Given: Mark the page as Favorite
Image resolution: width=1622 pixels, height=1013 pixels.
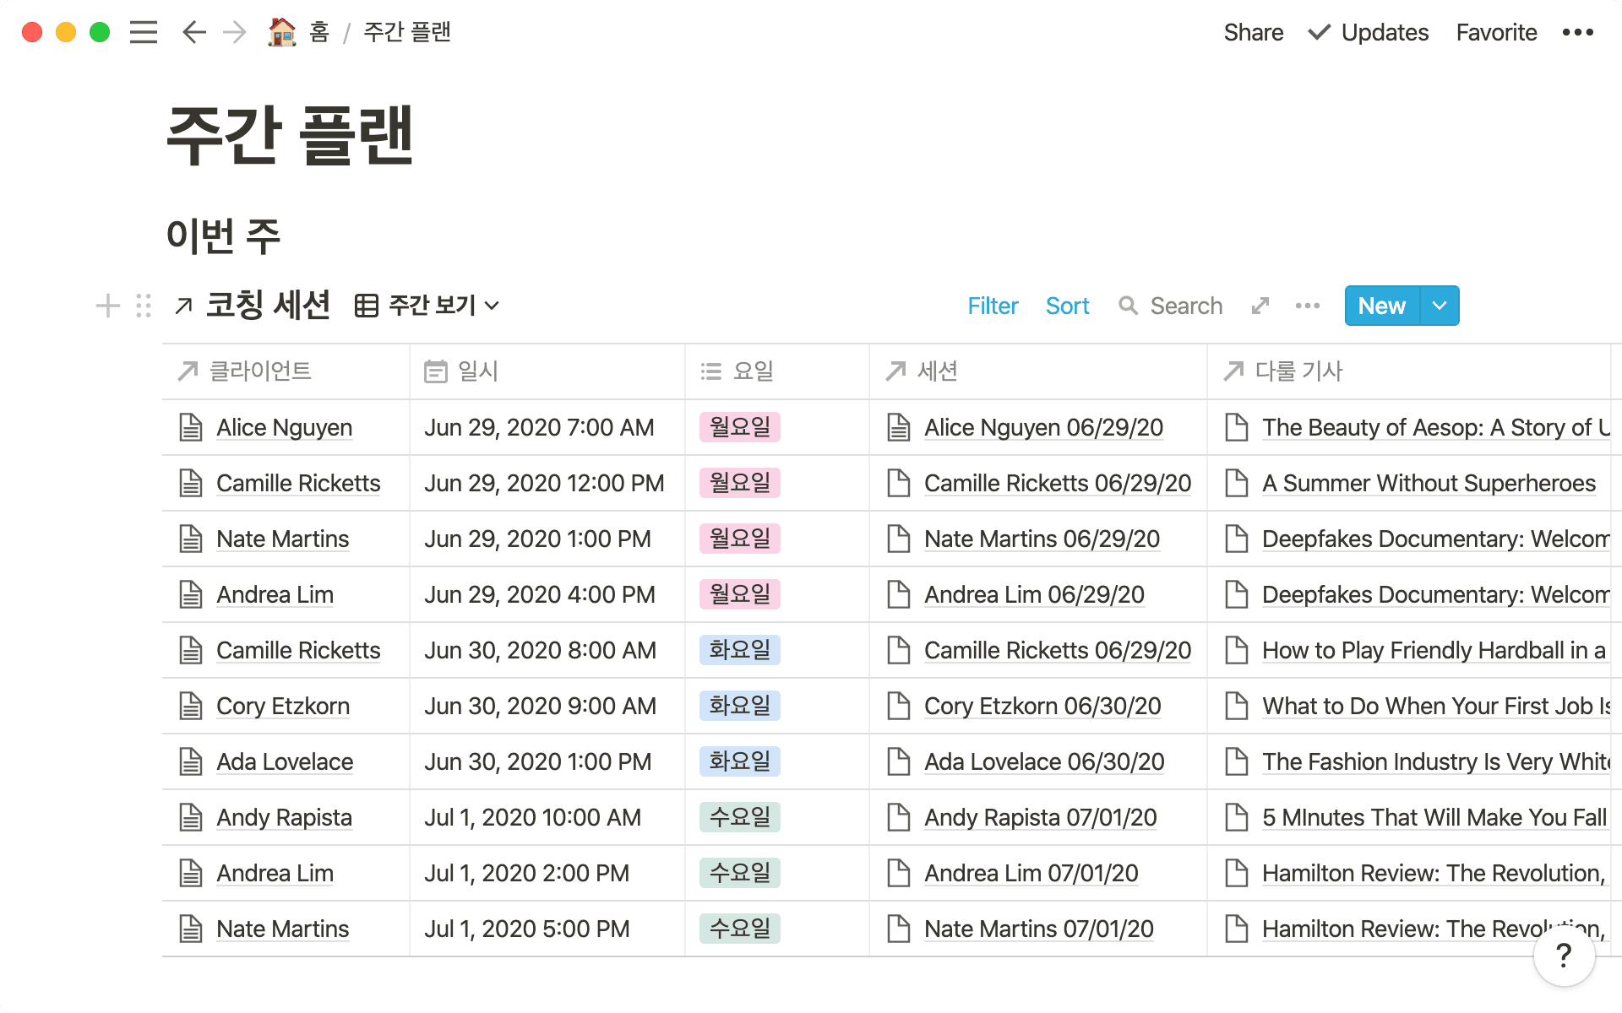Looking at the screenshot, I should tap(1496, 32).
